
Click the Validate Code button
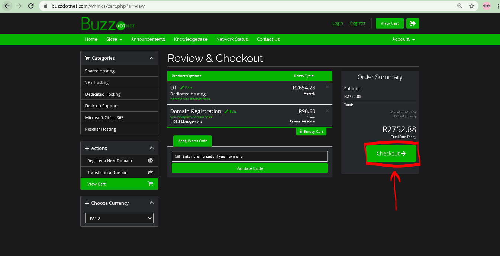pos(249,168)
